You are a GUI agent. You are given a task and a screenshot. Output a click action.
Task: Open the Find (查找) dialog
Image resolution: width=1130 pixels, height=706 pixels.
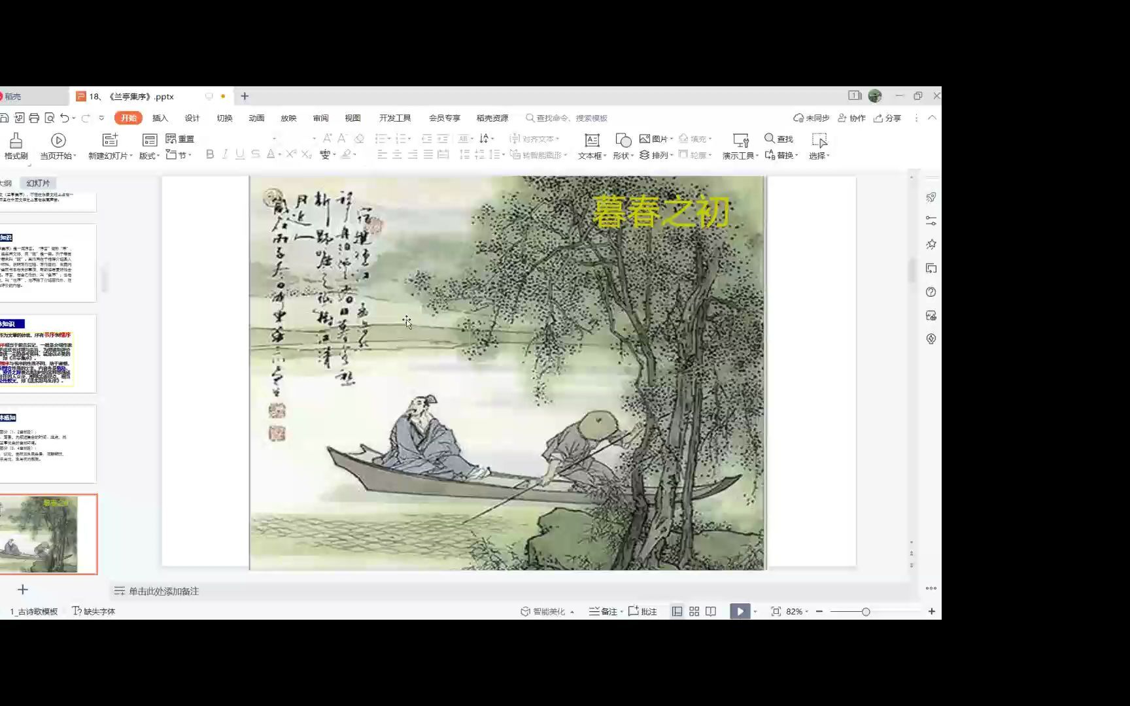779,139
